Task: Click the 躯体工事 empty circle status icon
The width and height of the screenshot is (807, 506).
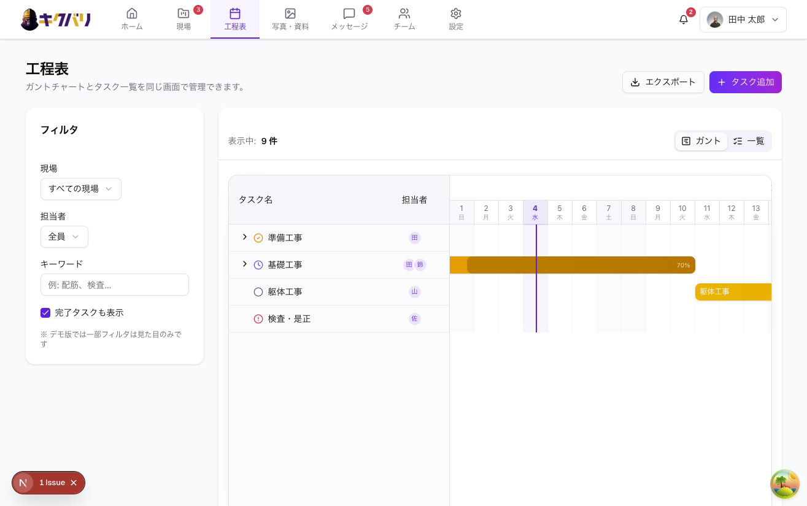Action: coord(258,292)
